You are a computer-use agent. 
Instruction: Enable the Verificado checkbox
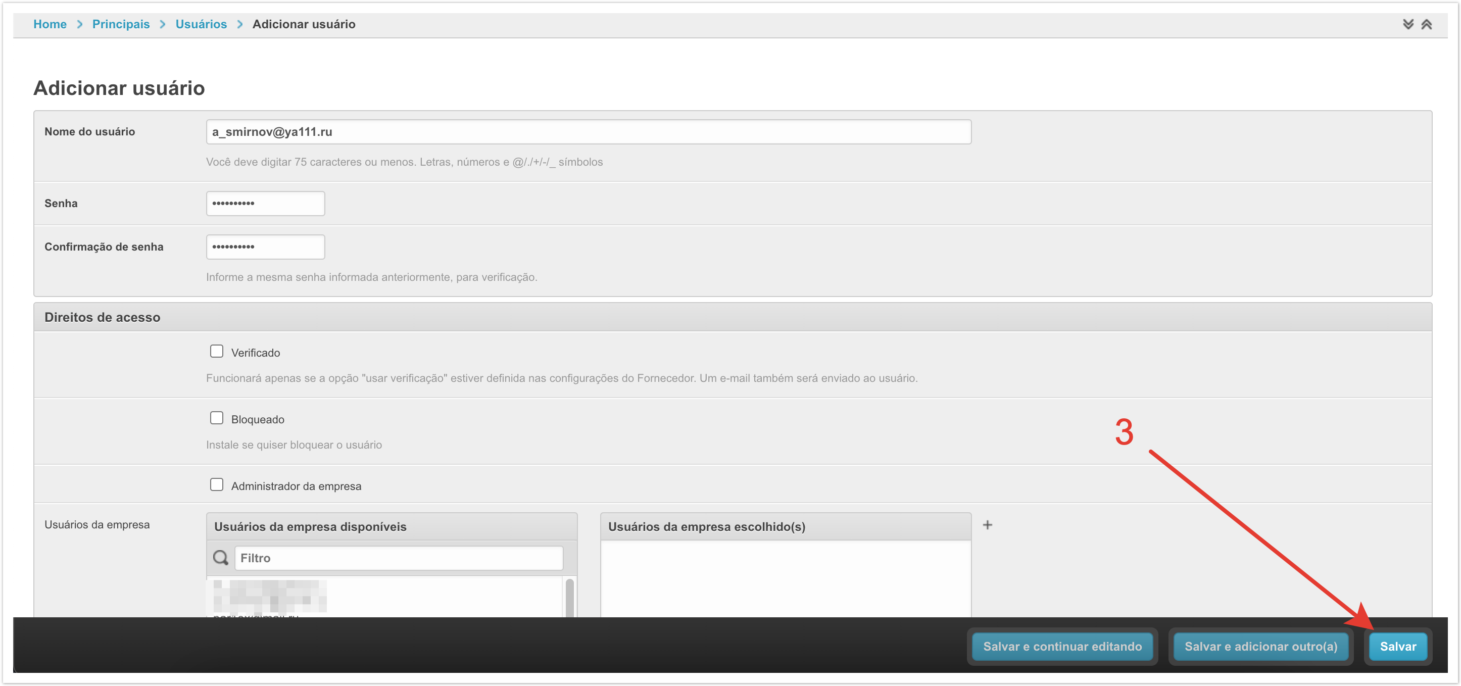216,352
